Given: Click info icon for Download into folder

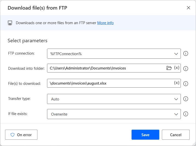Looking at the screenshot, I should click(186, 68).
